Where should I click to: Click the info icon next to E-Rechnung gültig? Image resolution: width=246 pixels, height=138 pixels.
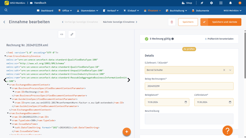click(x=173, y=39)
